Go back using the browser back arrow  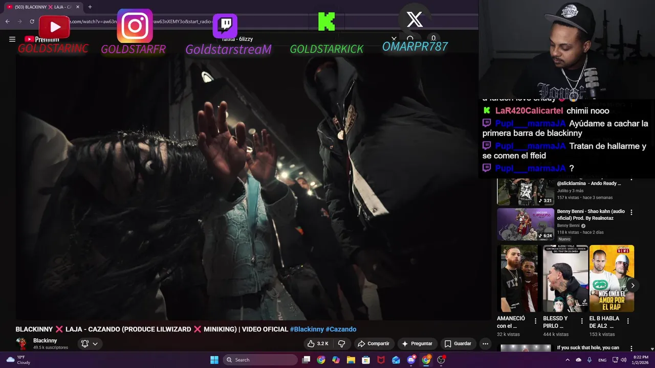point(7,21)
